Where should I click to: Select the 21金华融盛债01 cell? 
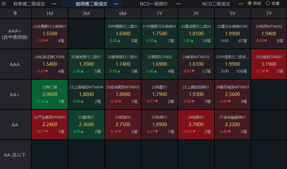point(233,125)
